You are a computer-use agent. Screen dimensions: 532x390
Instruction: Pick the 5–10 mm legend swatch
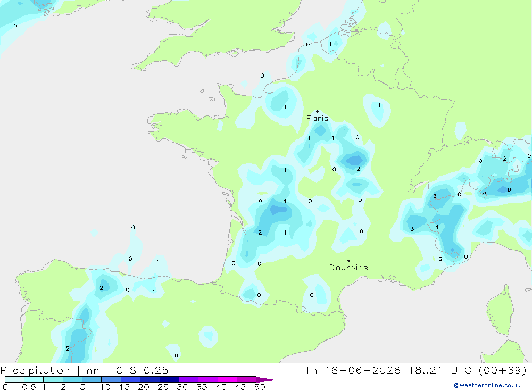click(92, 379)
